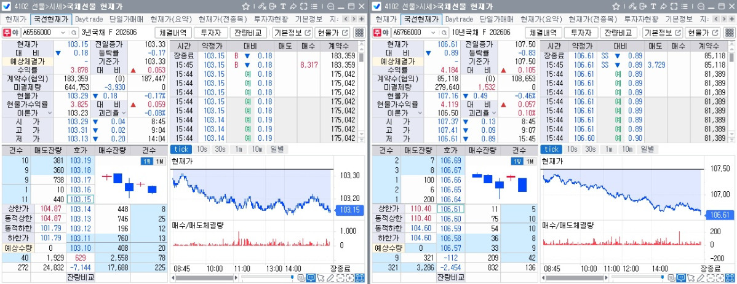
Task: Toggle 1W candle period in left window
Action: [146, 162]
